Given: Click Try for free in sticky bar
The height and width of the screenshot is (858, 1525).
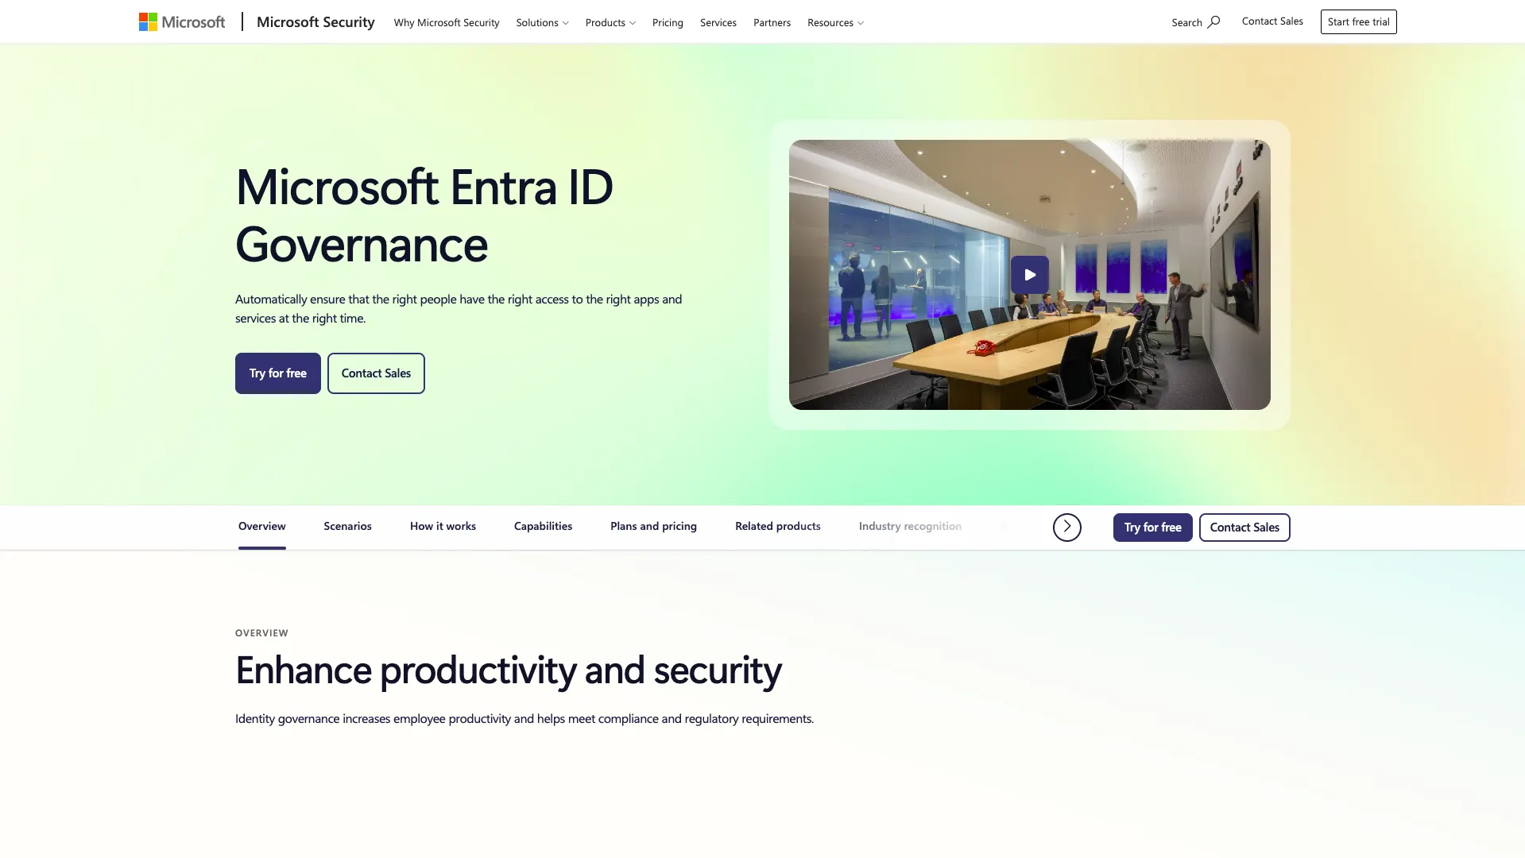Looking at the screenshot, I should pos(1152,528).
